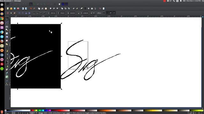Zoom to fit drawing in window
The width and height of the screenshot is (204, 114).
(x=54, y=9)
